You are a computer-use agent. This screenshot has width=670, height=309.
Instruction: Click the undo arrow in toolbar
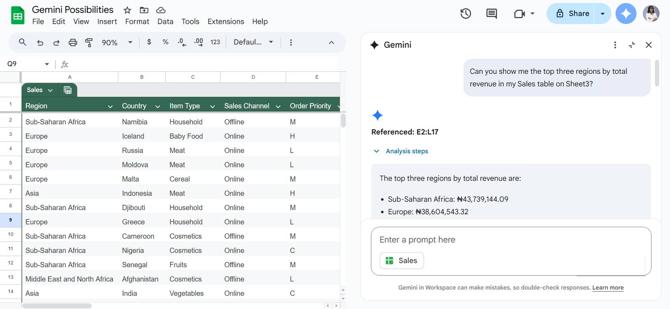coord(40,42)
